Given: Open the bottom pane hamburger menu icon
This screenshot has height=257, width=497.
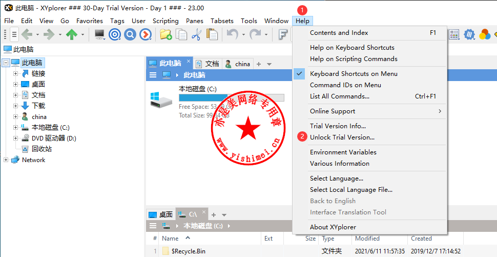Looking at the screenshot, I should pos(153,226).
